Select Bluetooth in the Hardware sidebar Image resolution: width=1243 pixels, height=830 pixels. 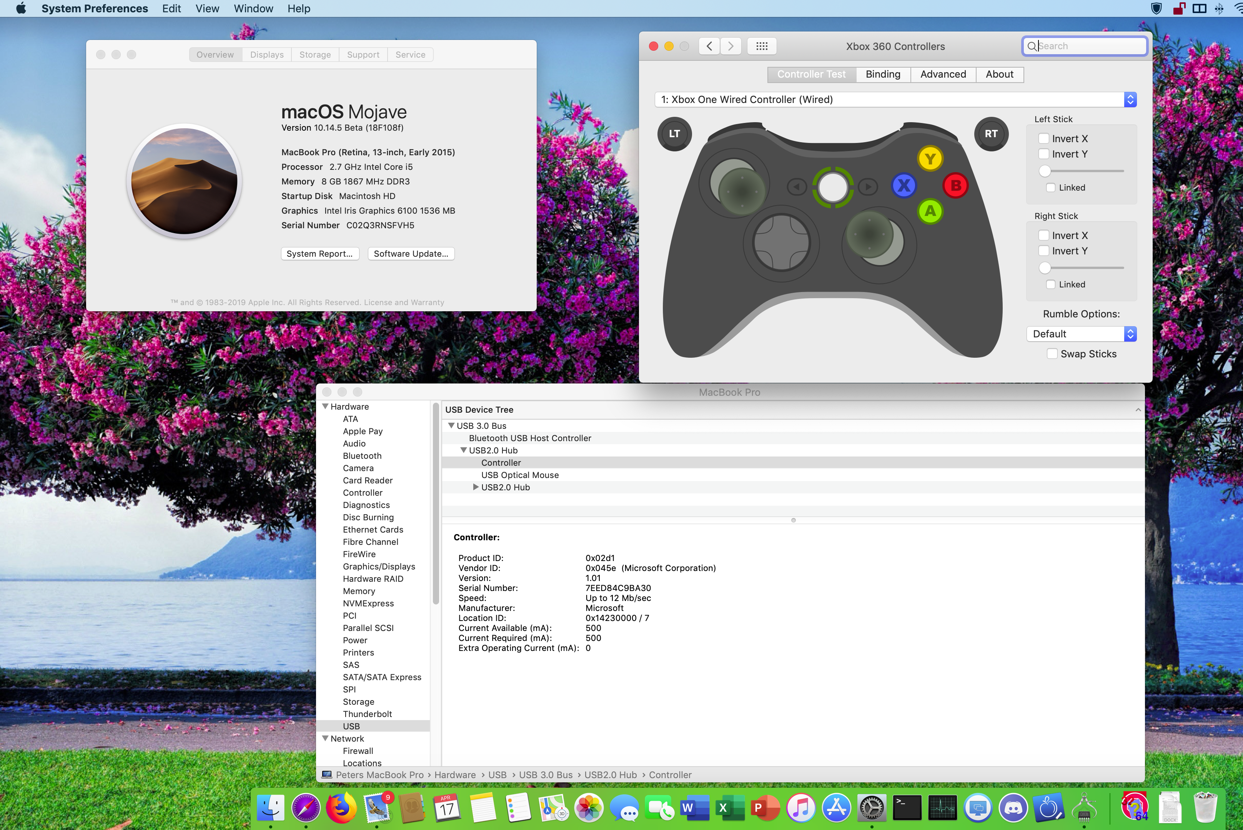[x=362, y=456]
